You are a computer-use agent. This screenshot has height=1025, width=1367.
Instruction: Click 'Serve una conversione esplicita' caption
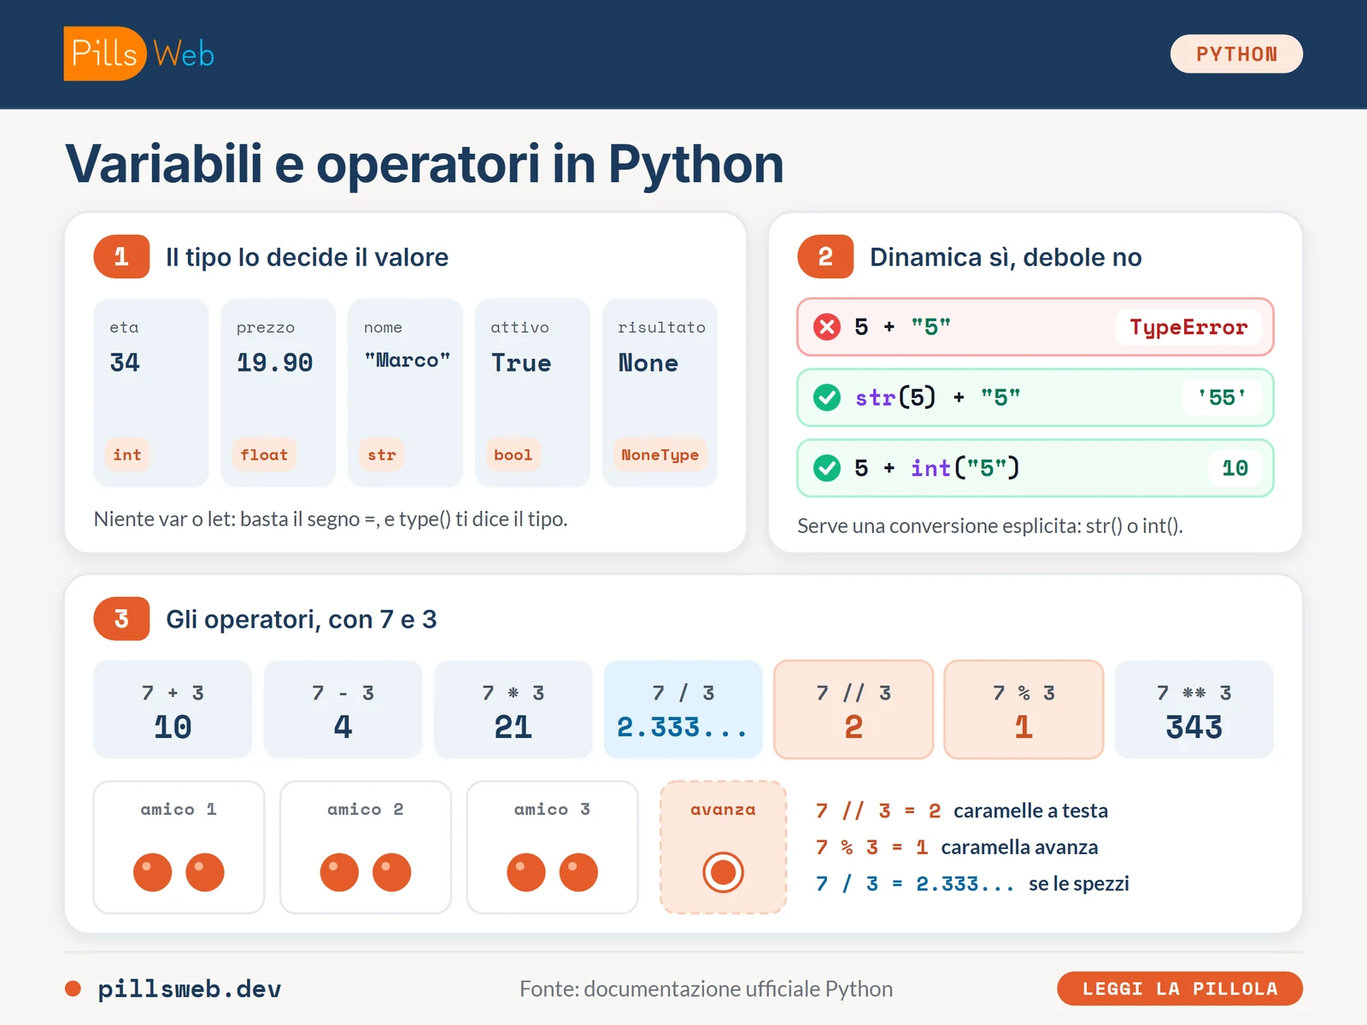click(x=990, y=526)
